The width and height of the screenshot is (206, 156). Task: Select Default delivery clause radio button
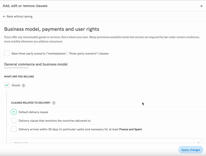pos(14,112)
